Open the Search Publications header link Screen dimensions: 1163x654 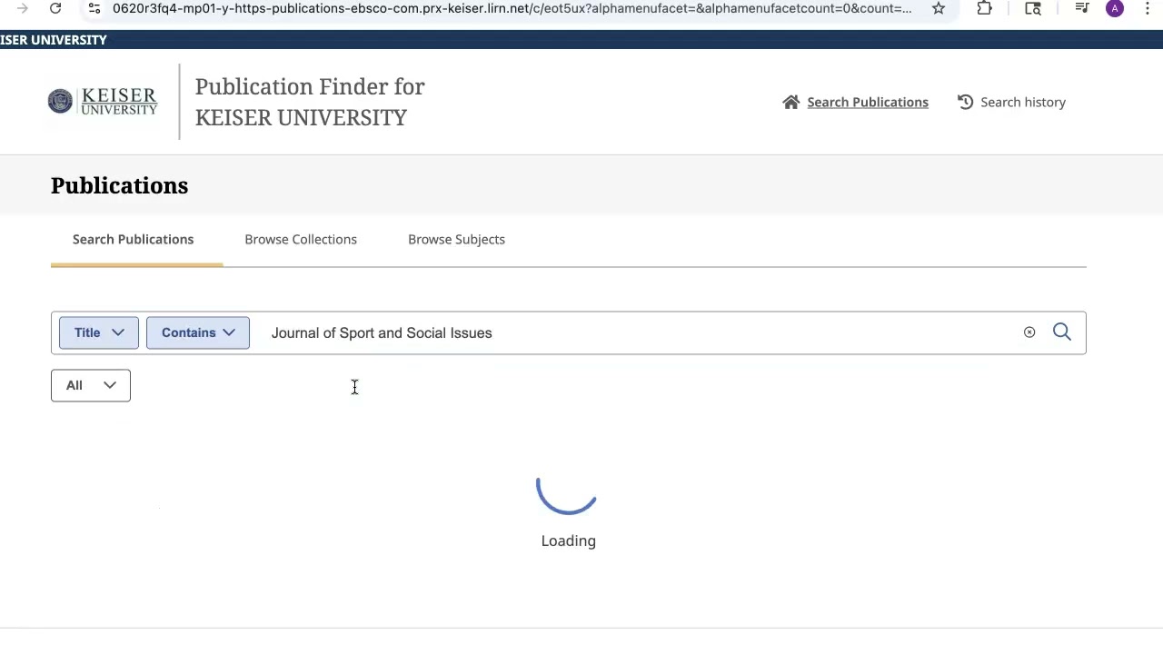click(868, 102)
